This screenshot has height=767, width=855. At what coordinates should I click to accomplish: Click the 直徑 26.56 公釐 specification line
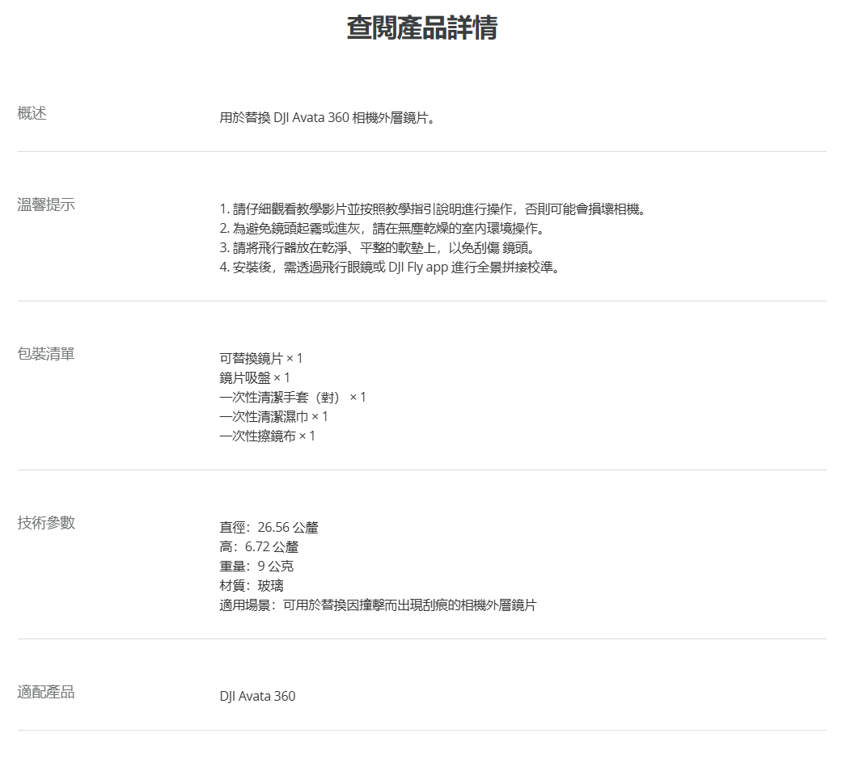pyautogui.click(x=269, y=528)
